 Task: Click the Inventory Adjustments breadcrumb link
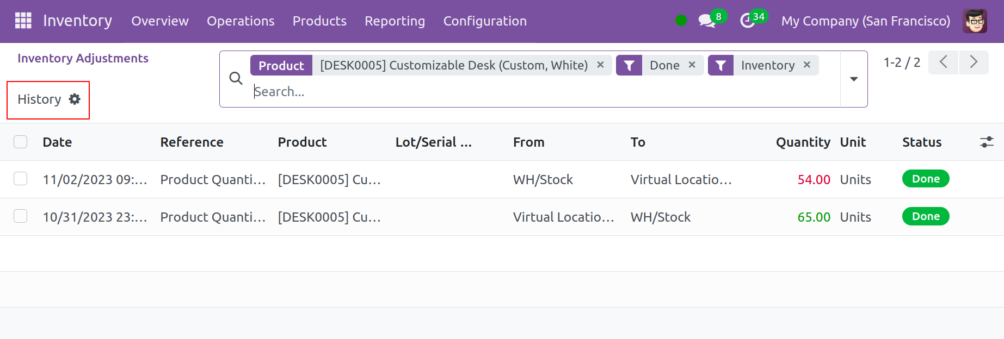click(83, 58)
